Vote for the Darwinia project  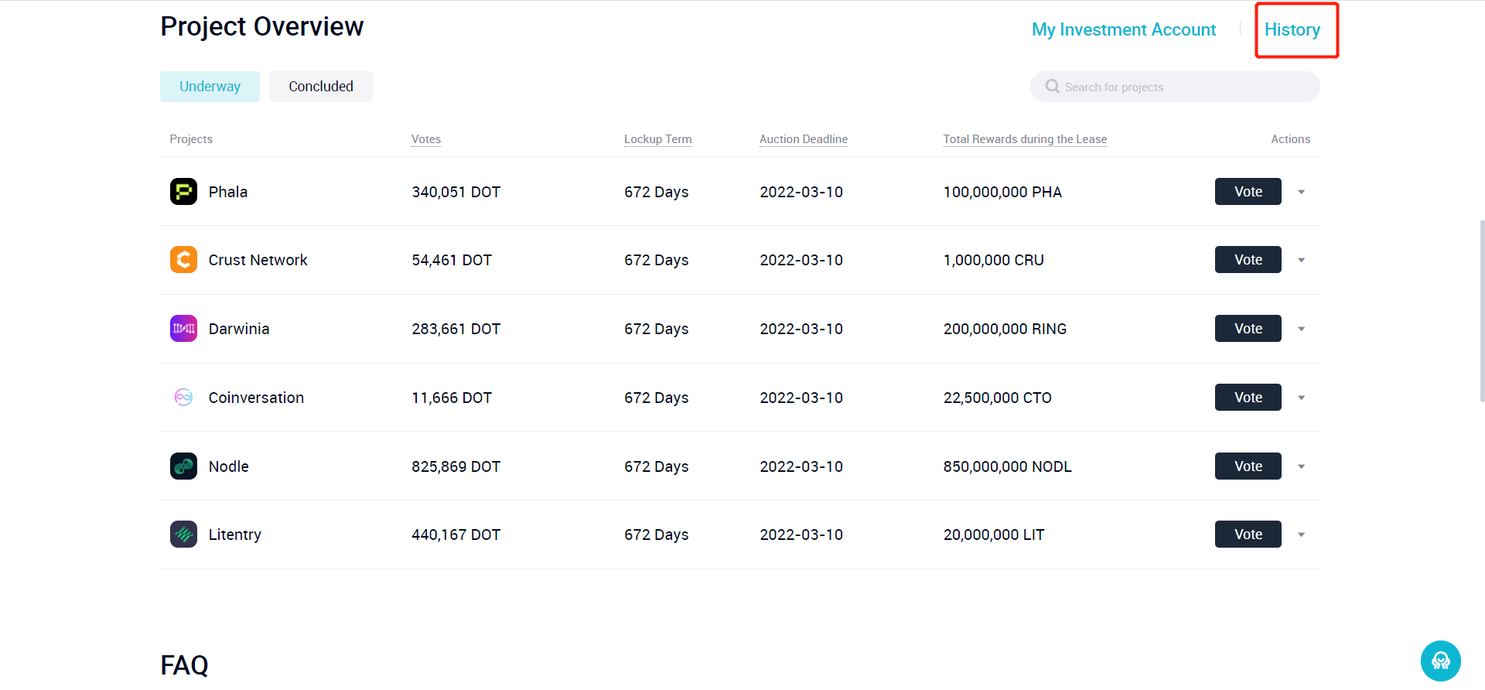(x=1247, y=328)
